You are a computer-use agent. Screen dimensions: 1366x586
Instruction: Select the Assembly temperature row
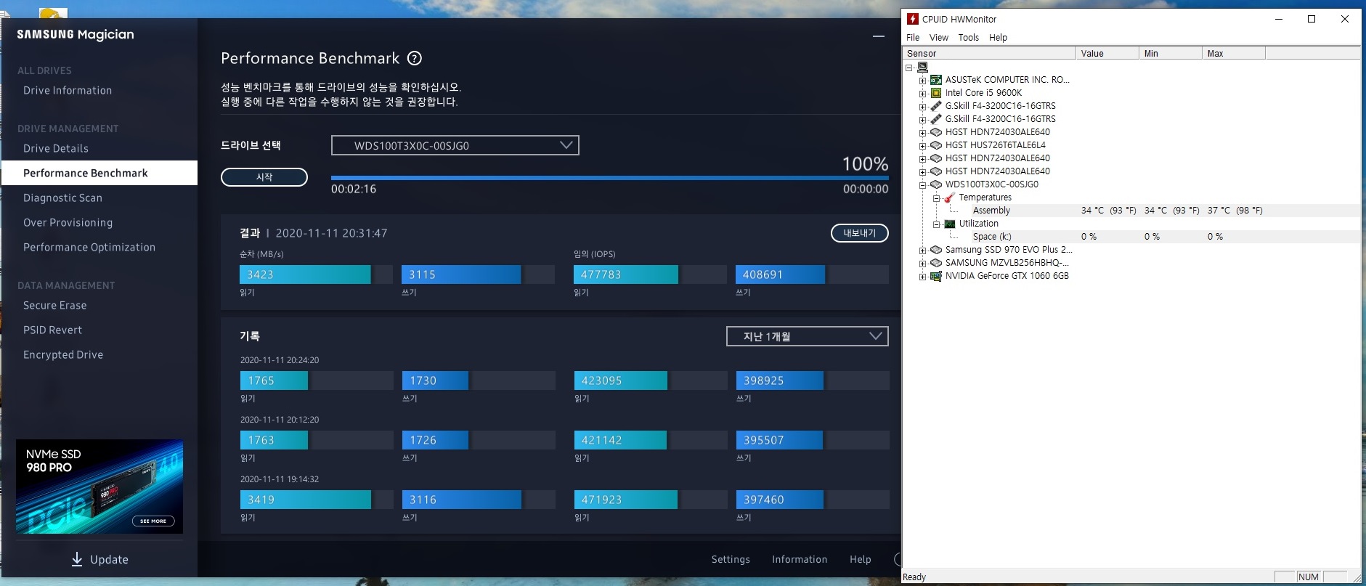pos(1131,211)
